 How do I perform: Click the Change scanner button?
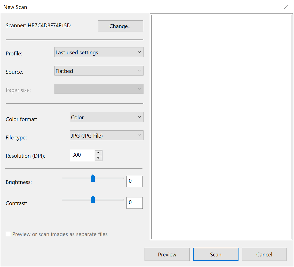point(120,26)
